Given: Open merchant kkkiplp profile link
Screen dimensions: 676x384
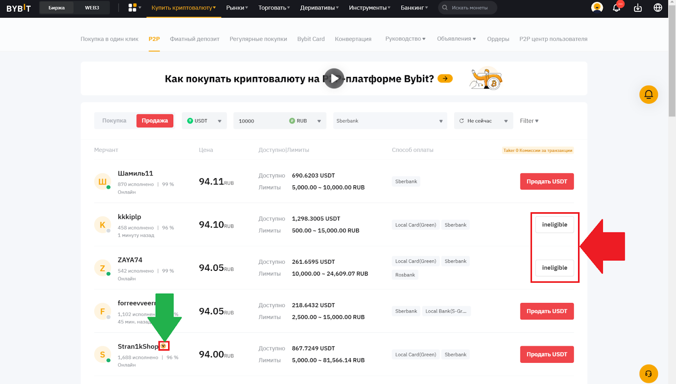Looking at the screenshot, I should click(129, 217).
